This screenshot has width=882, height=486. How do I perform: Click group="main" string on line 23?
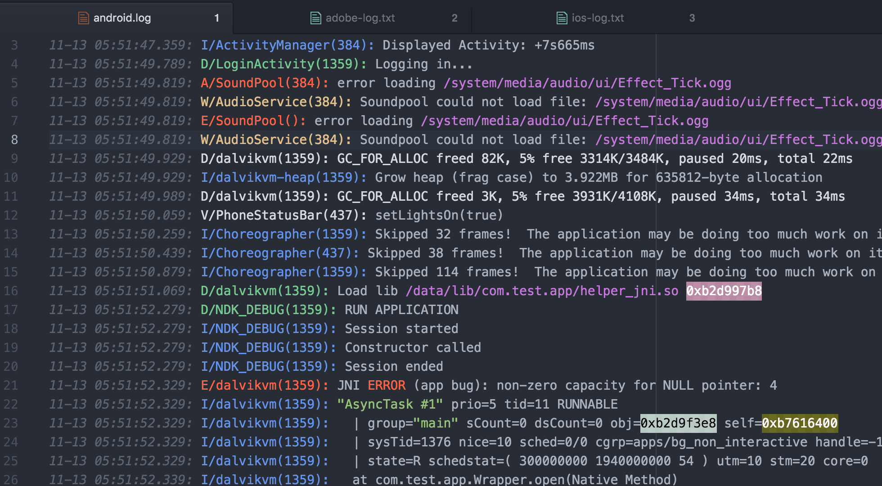coord(413,423)
